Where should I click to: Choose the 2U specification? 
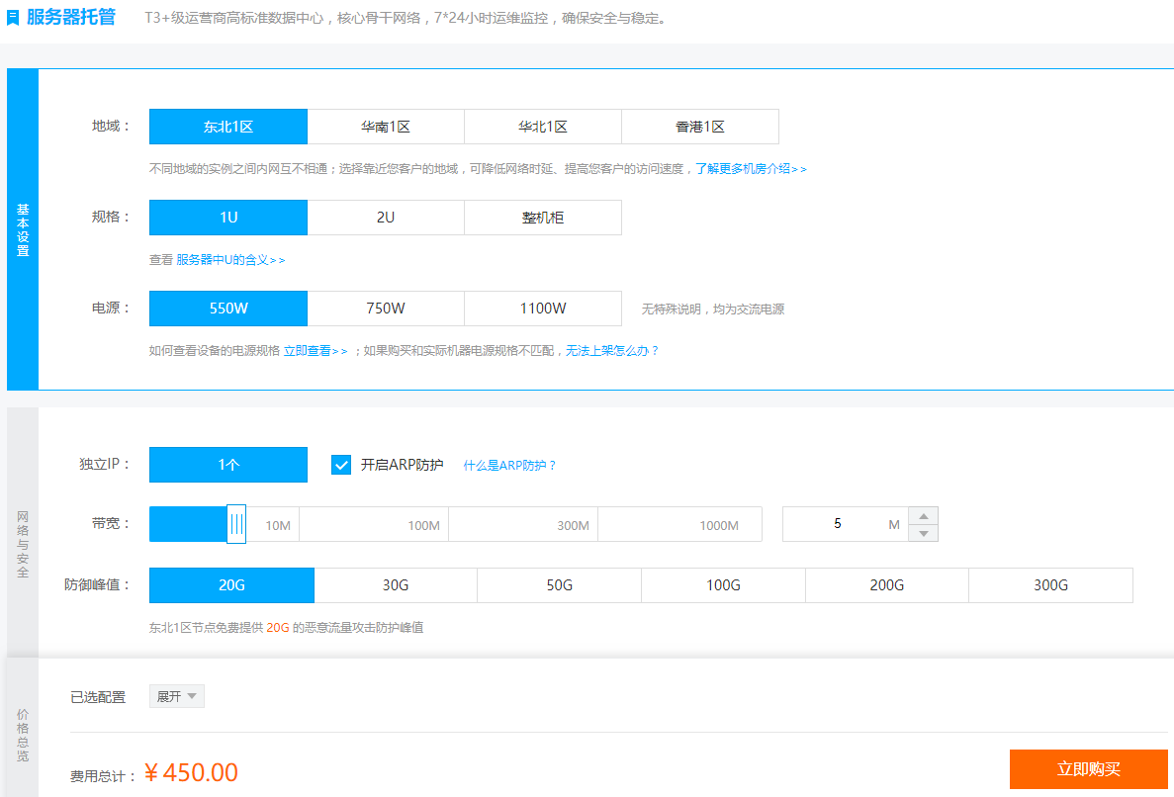[386, 218]
